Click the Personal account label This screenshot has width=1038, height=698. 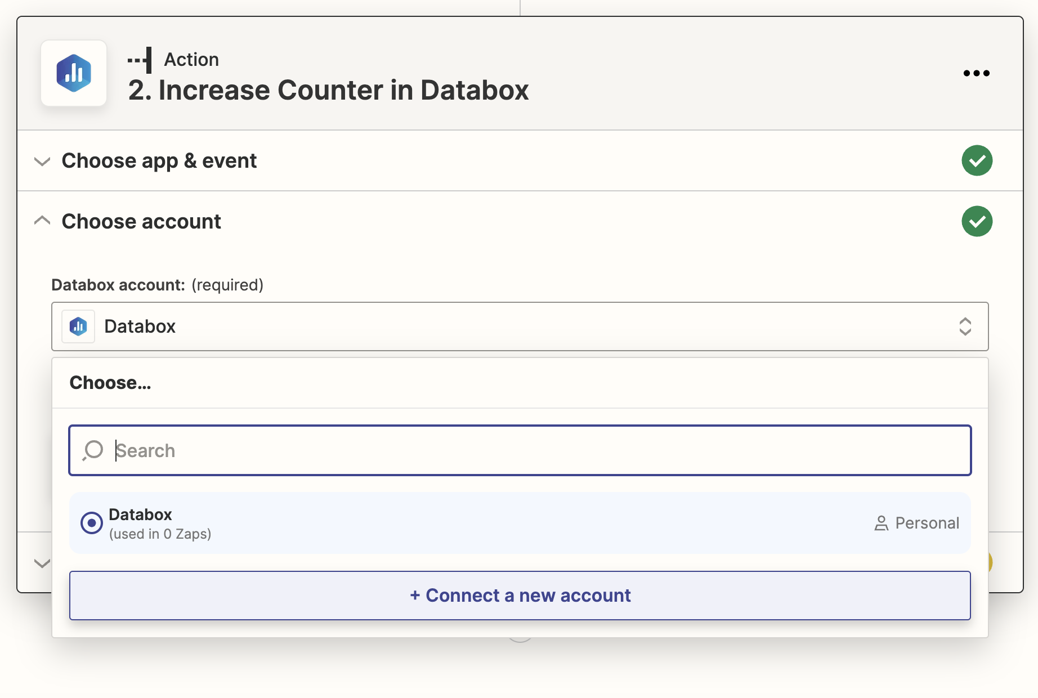click(x=927, y=523)
